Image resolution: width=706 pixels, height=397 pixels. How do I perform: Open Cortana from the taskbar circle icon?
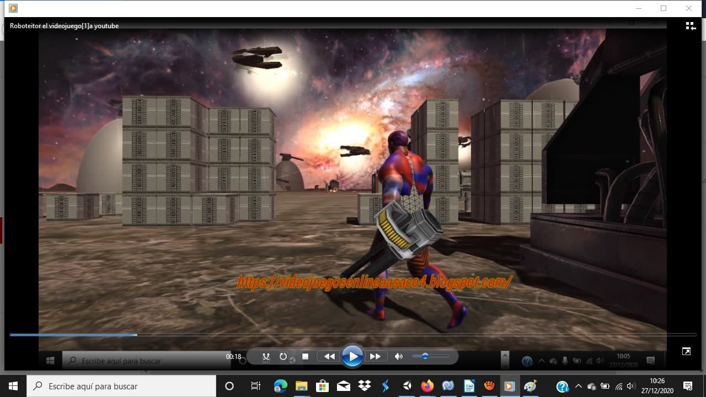230,386
